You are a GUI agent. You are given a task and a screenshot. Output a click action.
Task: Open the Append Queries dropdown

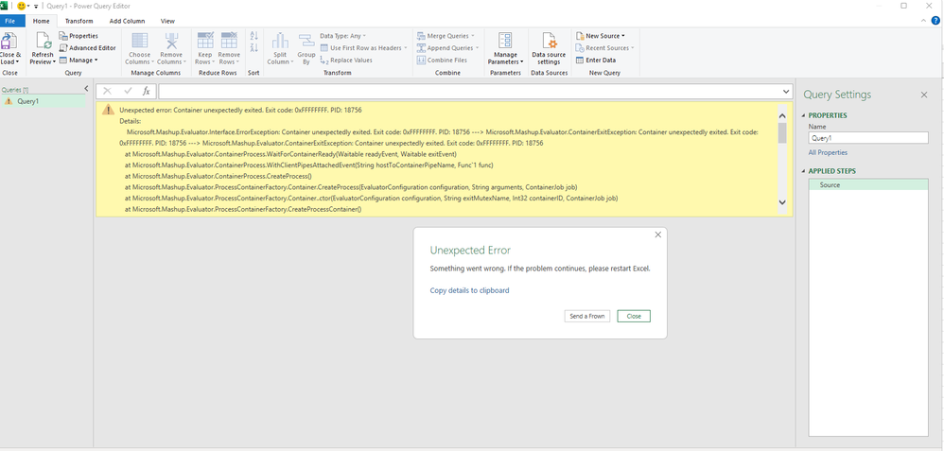[448, 48]
